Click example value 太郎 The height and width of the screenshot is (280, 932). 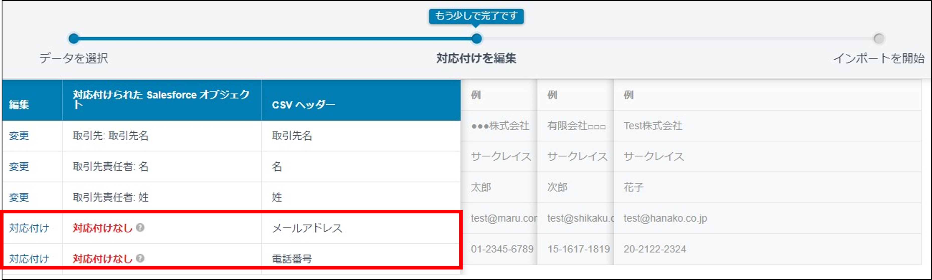point(481,188)
